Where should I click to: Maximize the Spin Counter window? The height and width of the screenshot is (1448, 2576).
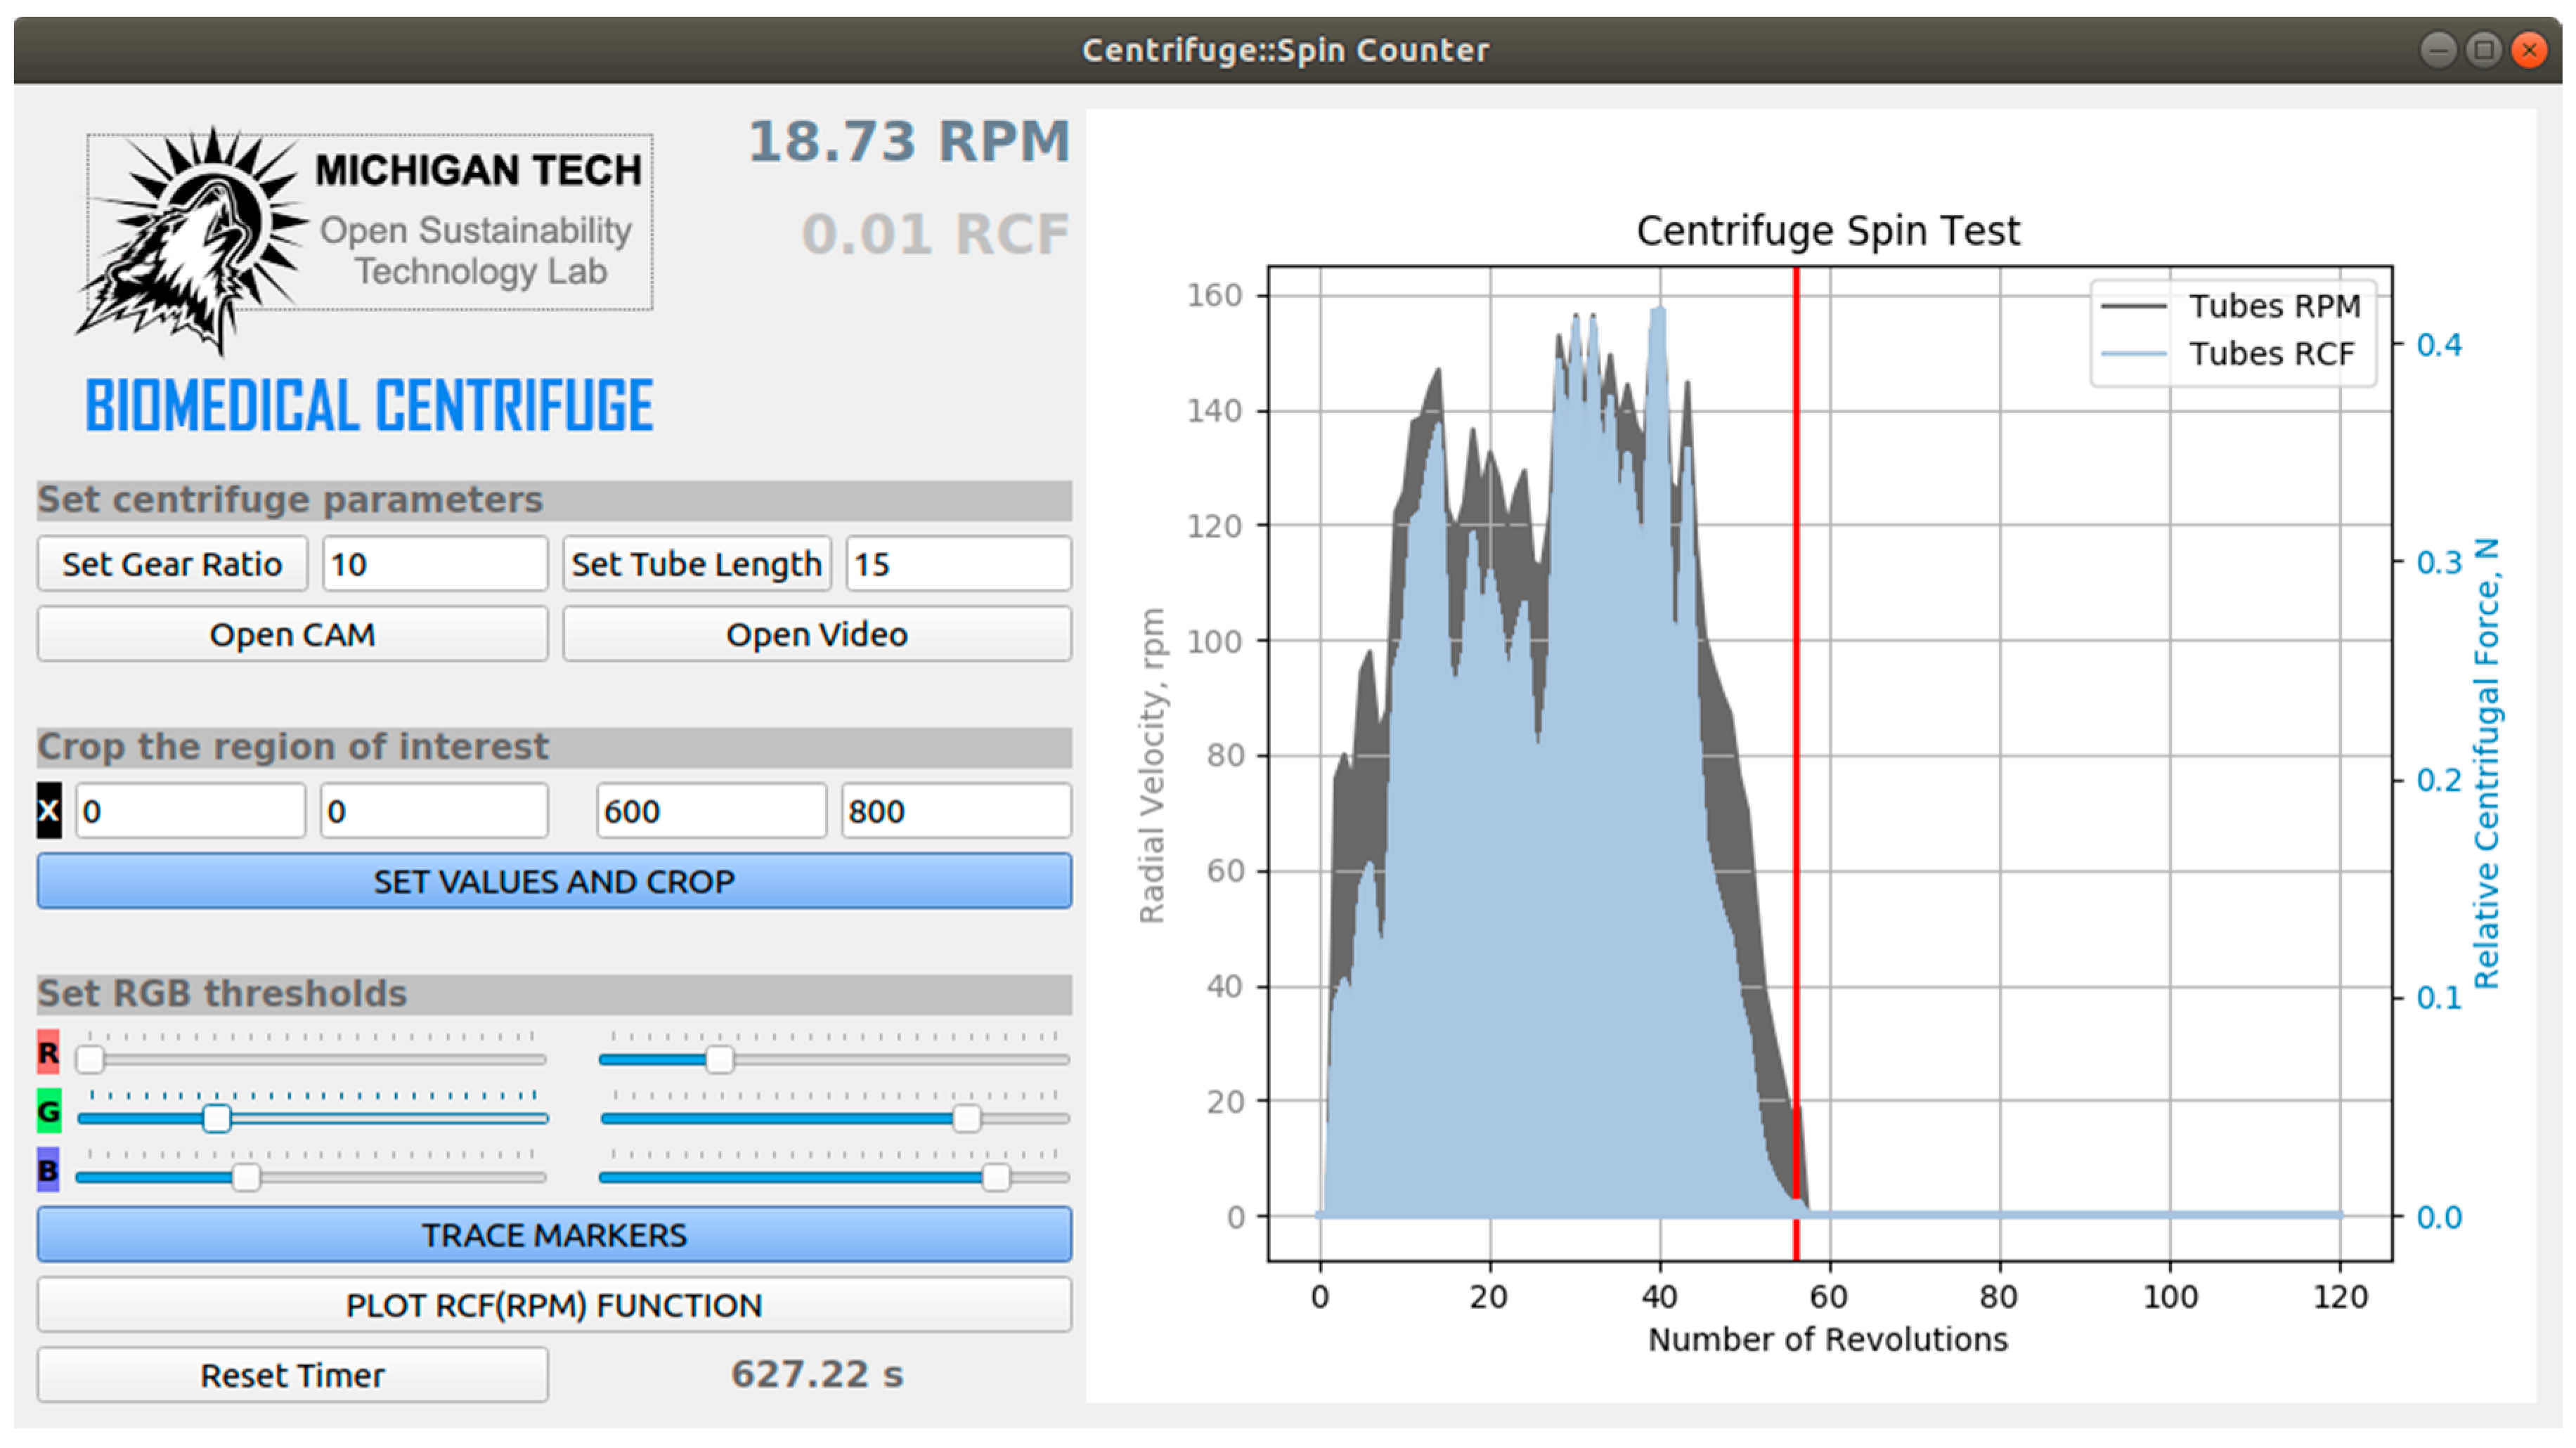pos(2483,49)
